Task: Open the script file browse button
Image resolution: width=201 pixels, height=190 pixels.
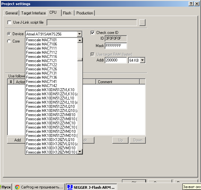Action: (x=142, y=23)
